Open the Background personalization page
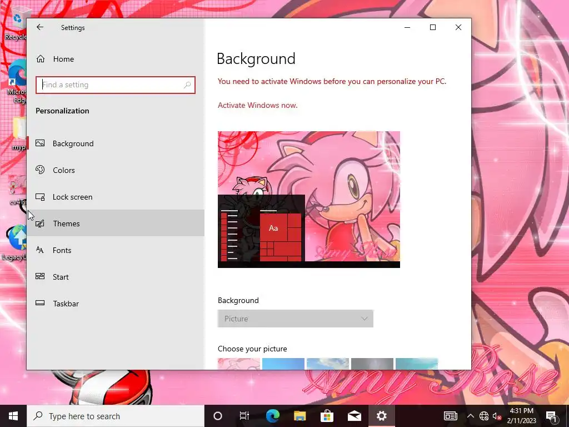Image resolution: width=569 pixels, height=427 pixels. (x=116, y=143)
